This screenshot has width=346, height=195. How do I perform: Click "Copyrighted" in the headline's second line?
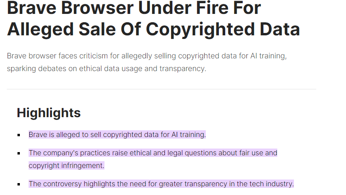click(x=200, y=29)
